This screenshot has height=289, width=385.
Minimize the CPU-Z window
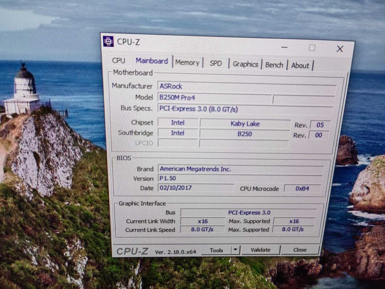tap(285, 47)
